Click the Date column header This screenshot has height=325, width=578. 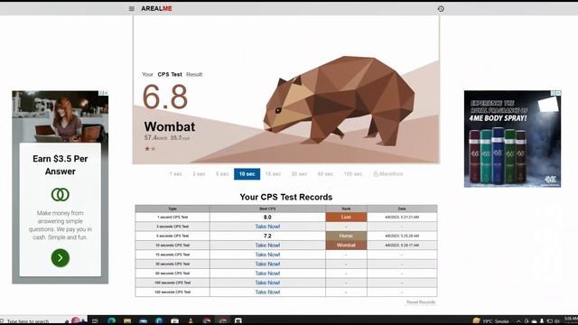pos(402,209)
